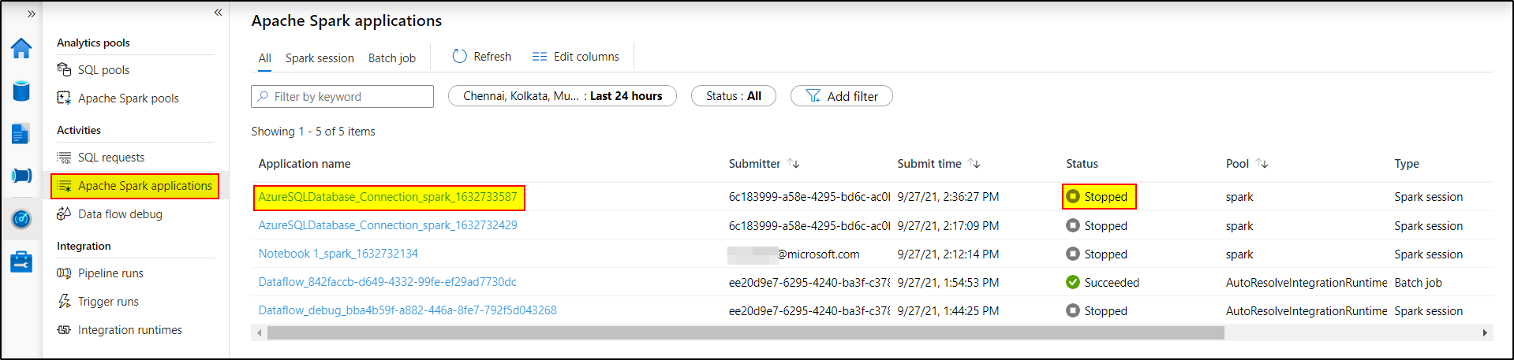Select the Batch job type cell
This screenshot has width=1514, height=360.
pos(1418,283)
